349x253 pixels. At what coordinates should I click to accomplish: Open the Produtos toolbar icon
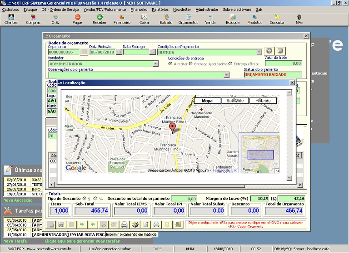pos(255,19)
